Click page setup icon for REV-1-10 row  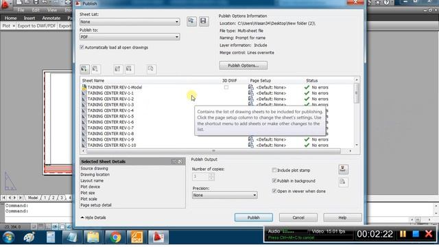[251, 145]
